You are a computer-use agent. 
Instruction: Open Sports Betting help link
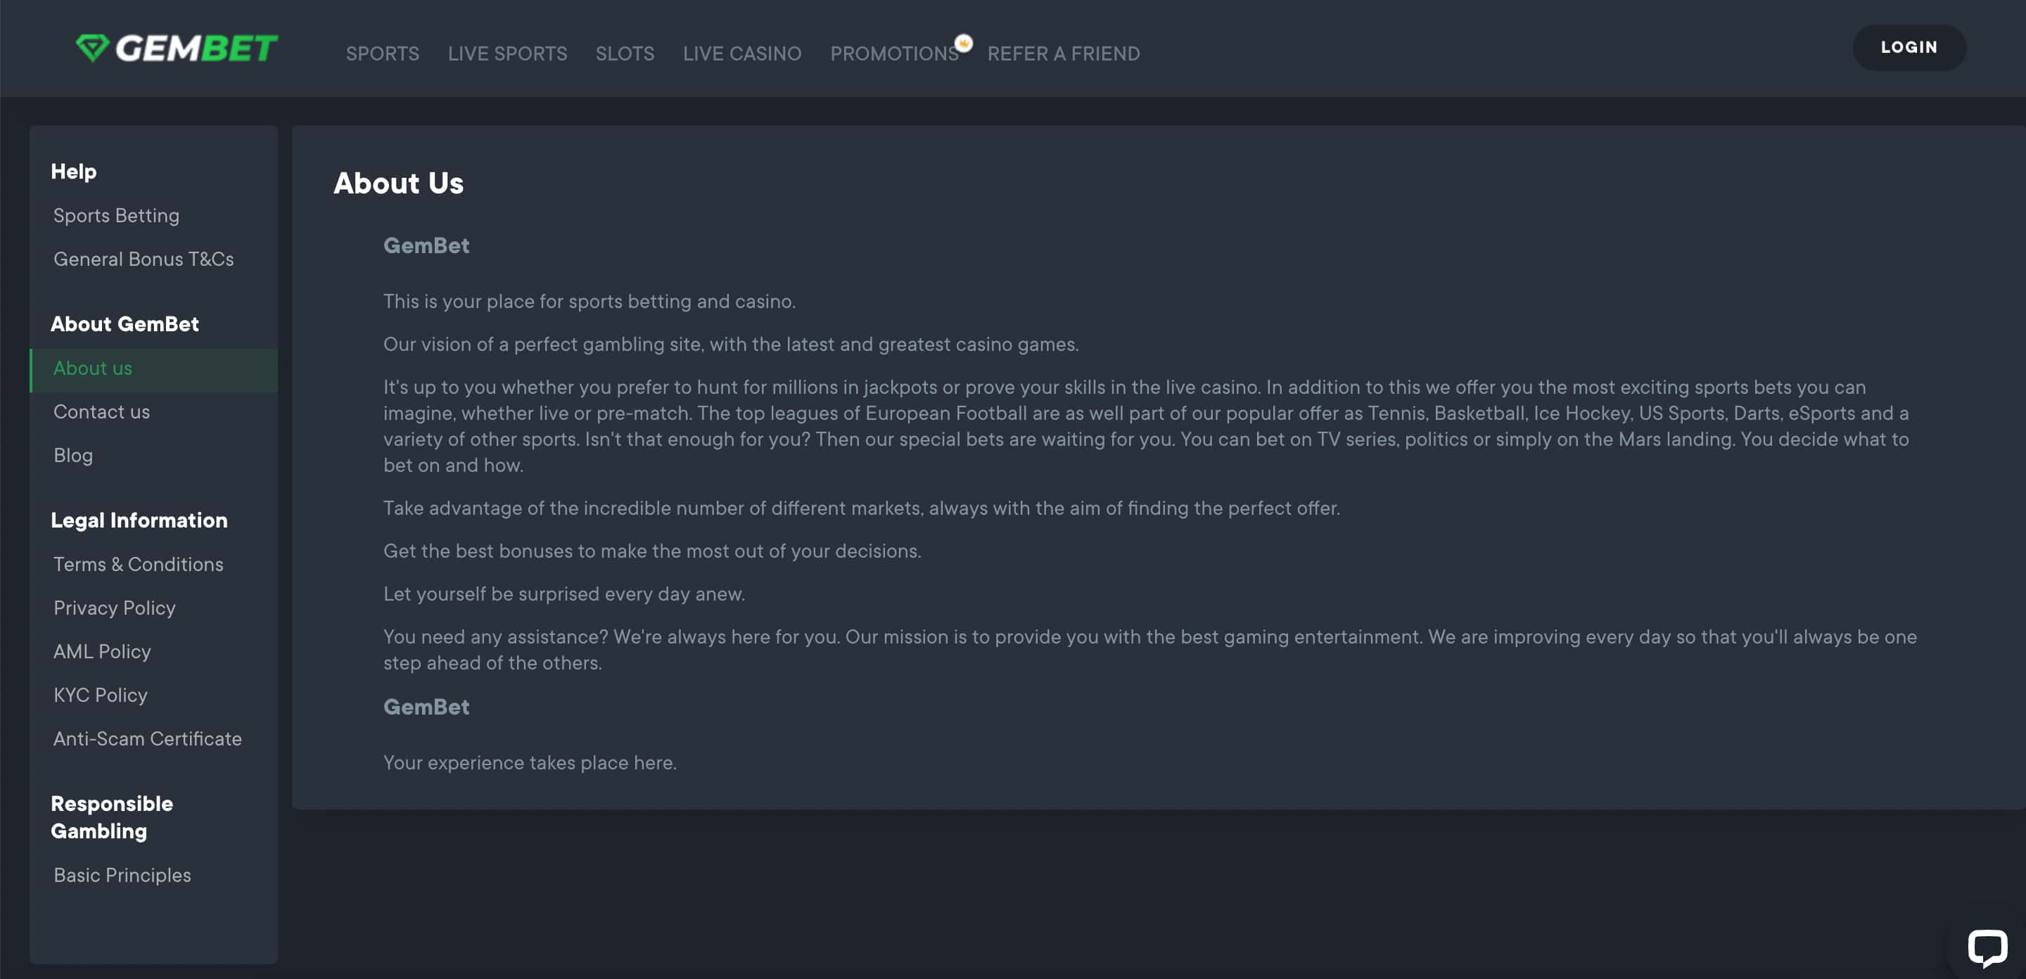(116, 215)
